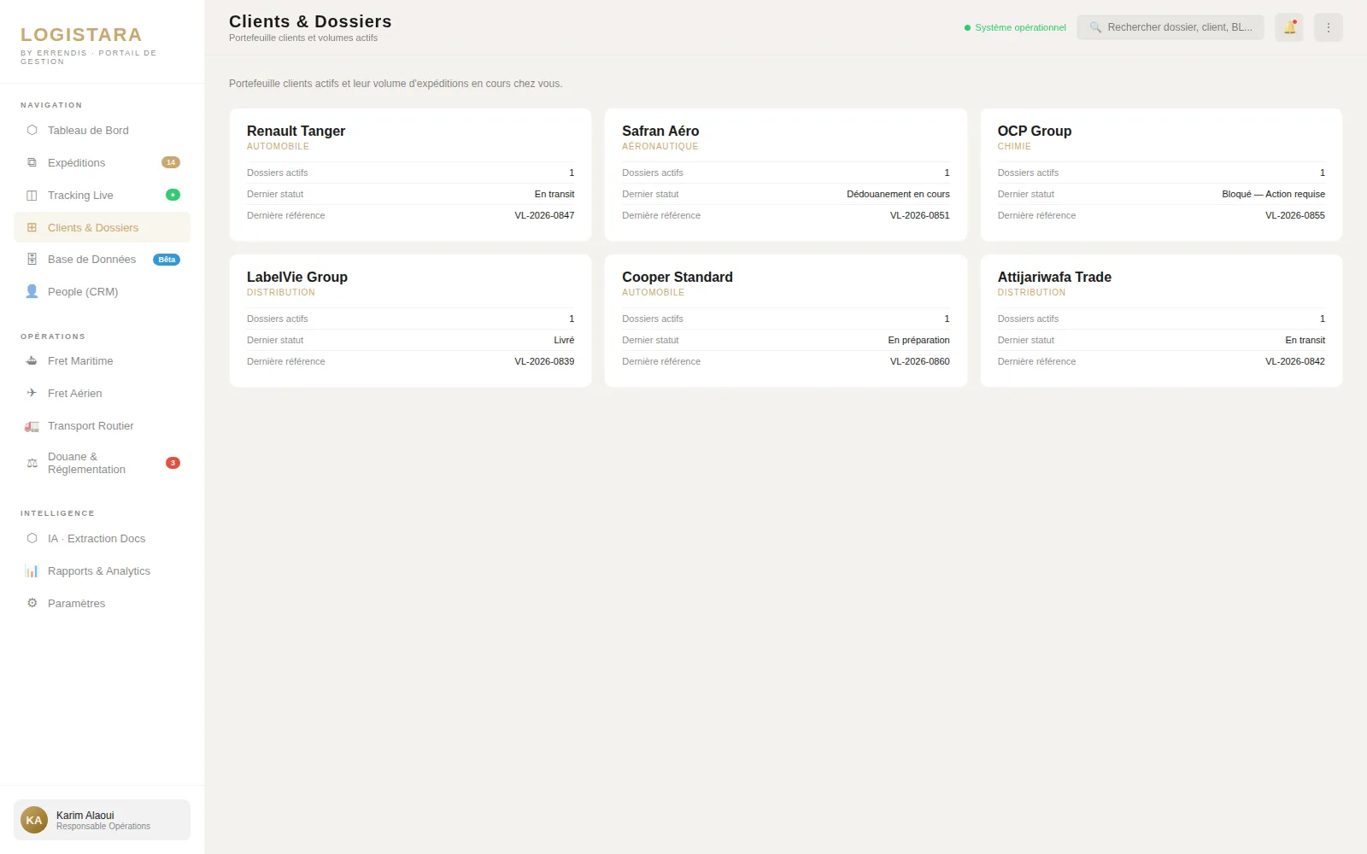Screen dimensions: 1367x854
Task: Click the Clients & Dossiers grid icon
Action: click(32, 228)
